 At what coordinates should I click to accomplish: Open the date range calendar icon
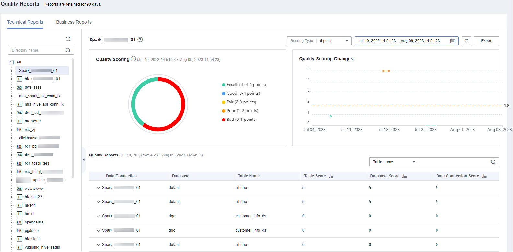point(453,41)
